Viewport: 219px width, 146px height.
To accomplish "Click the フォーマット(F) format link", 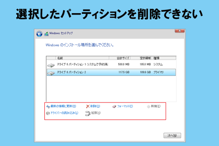I will pyautogui.click(x=125, y=106).
